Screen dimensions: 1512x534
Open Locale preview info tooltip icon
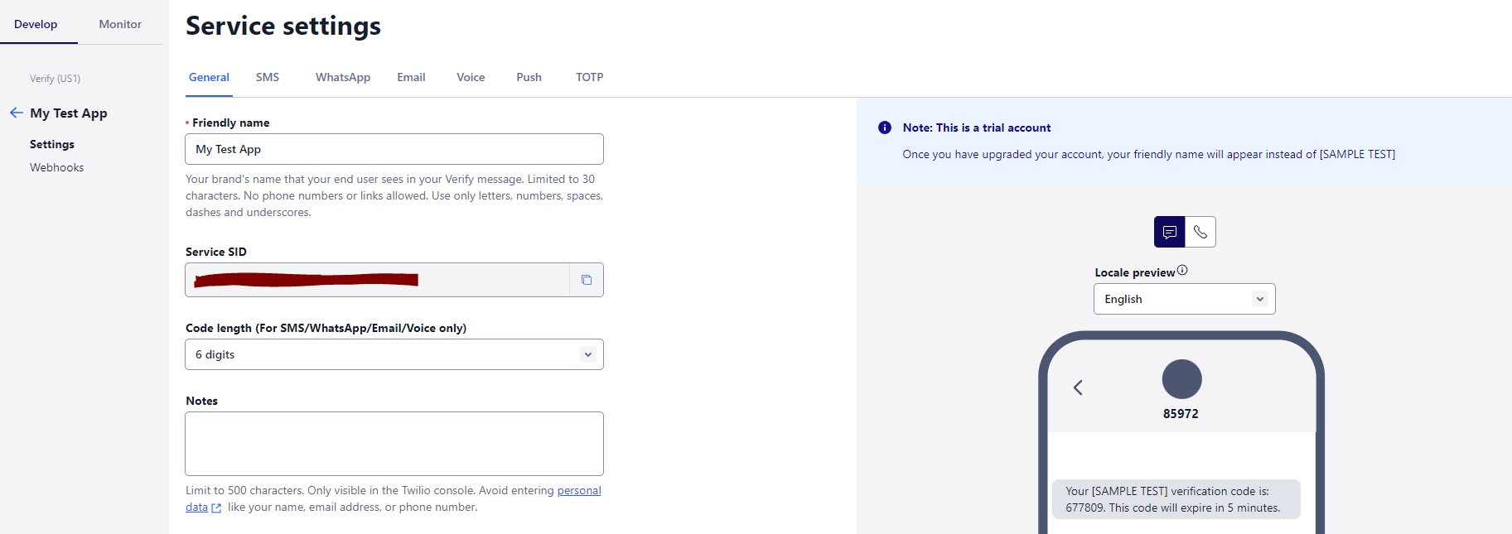pyautogui.click(x=1182, y=270)
